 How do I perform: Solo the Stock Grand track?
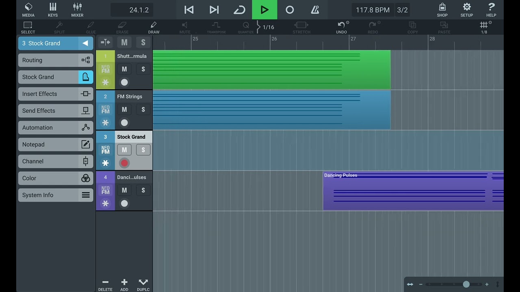(x=143, y=150)
